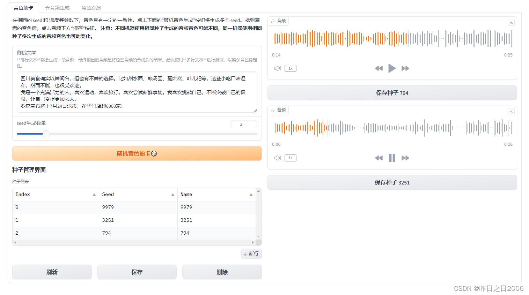529x295 pixels.
Task: Save seed 794 with 保存种子 button
Action: pyautogui.click(x=392, y=93)
